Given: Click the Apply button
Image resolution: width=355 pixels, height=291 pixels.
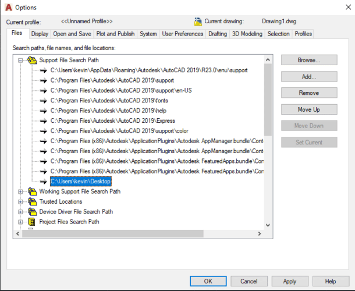Looking at the screenshot, I should (x=290, y=281).
